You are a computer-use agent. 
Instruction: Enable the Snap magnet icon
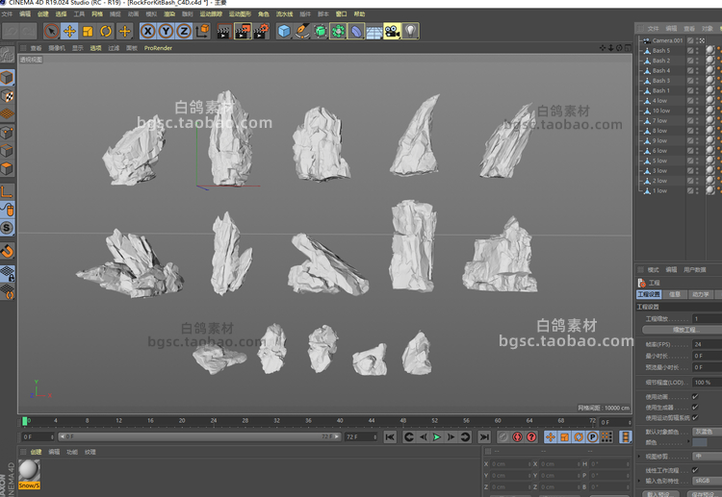click(x=7, y=251)
